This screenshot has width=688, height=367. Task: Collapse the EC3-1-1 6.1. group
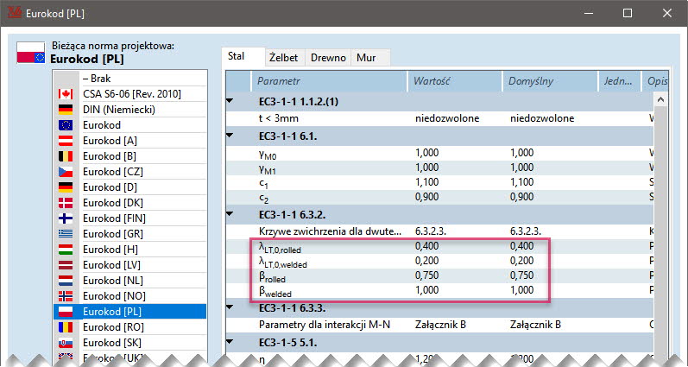coord(230,136)
